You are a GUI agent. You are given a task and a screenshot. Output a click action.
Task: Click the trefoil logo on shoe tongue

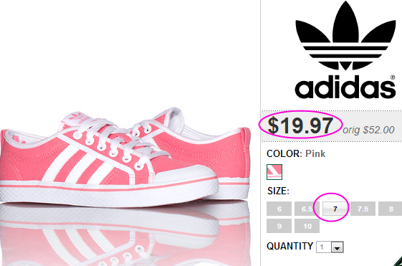click(x=77, y=118)
